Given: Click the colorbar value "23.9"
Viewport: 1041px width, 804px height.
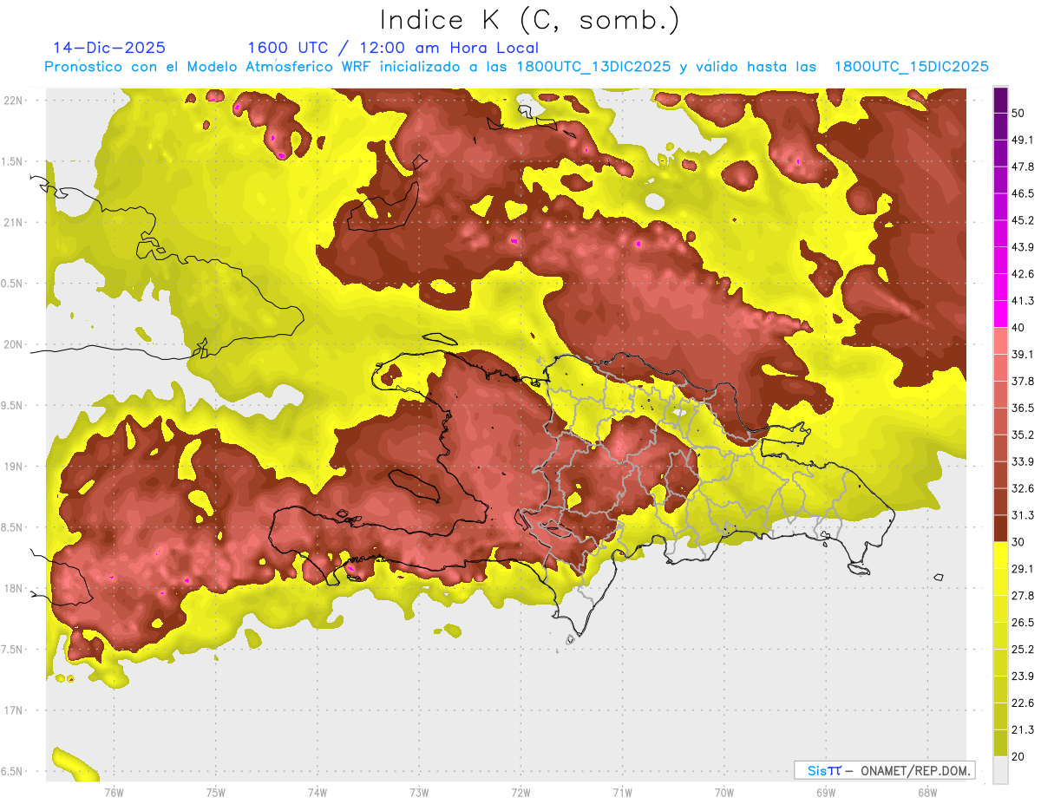Looking at the screenshot, I should tap(1022, 677).
